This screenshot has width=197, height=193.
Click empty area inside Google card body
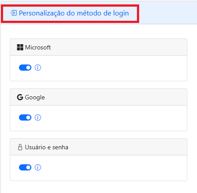[x=112, y=118]
